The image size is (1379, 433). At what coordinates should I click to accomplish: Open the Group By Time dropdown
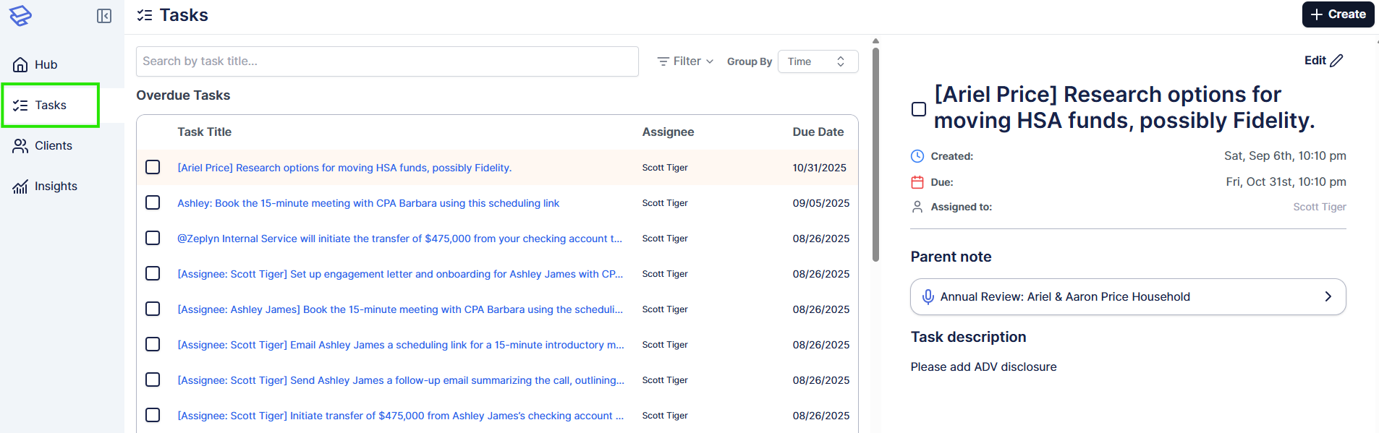click(818, 61)
